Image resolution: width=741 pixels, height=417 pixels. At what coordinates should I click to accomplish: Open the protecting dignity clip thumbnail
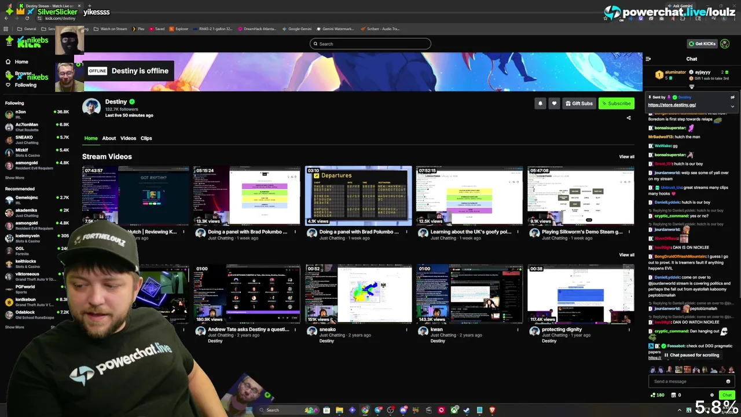[x=581, y=294]
